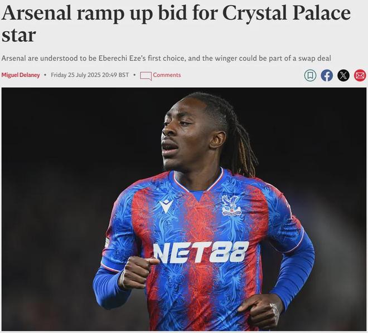This screenshot has width=368, height=333.
Task: Click the article headline text
Action: (176, 24)
